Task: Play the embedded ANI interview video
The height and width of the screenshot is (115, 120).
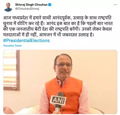Action: 60,82
